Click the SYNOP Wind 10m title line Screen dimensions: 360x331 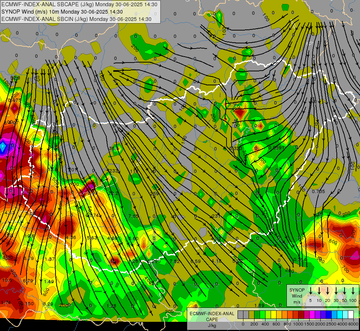click(62, 12)
